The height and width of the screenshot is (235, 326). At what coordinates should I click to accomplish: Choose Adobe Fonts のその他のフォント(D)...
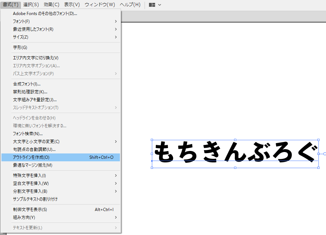tap(61, 14)
